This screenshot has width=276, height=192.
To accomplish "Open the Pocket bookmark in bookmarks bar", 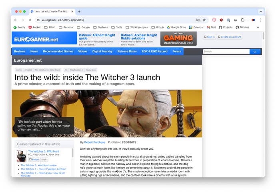I will click(34, 27).
